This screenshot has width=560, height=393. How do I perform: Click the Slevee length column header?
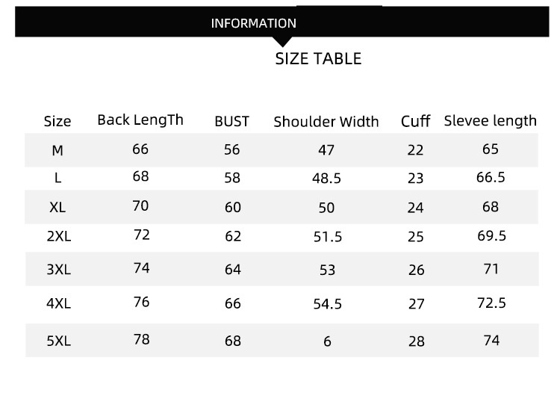pos(490,120)
